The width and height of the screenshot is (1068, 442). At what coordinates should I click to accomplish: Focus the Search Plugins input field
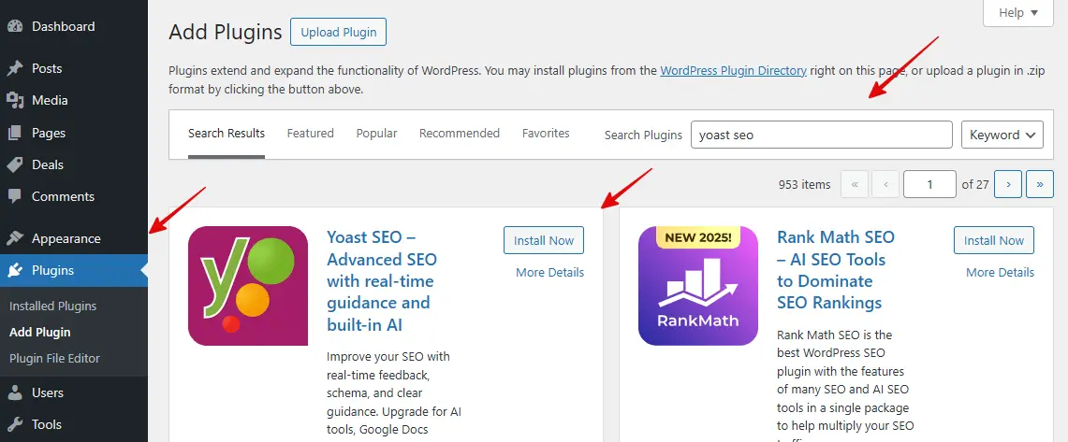(822, 135)
